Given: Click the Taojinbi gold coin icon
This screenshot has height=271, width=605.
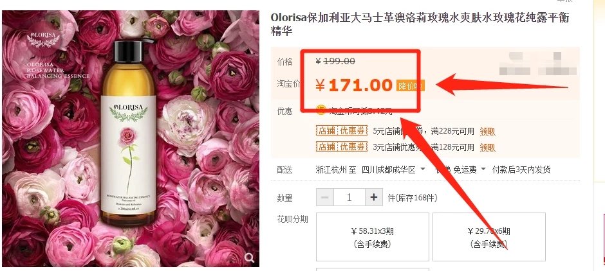Looking at the screenshot, I should pyautogui.click(x=321, y=110).
